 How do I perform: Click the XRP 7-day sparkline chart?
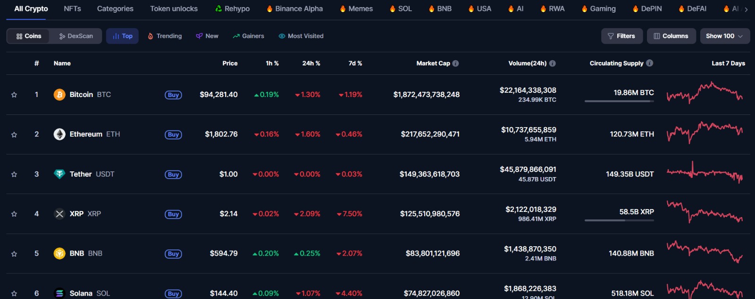coord(705,211)
